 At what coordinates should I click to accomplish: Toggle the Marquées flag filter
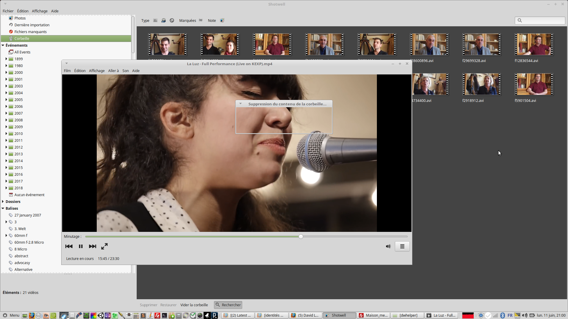click(201, 20)
